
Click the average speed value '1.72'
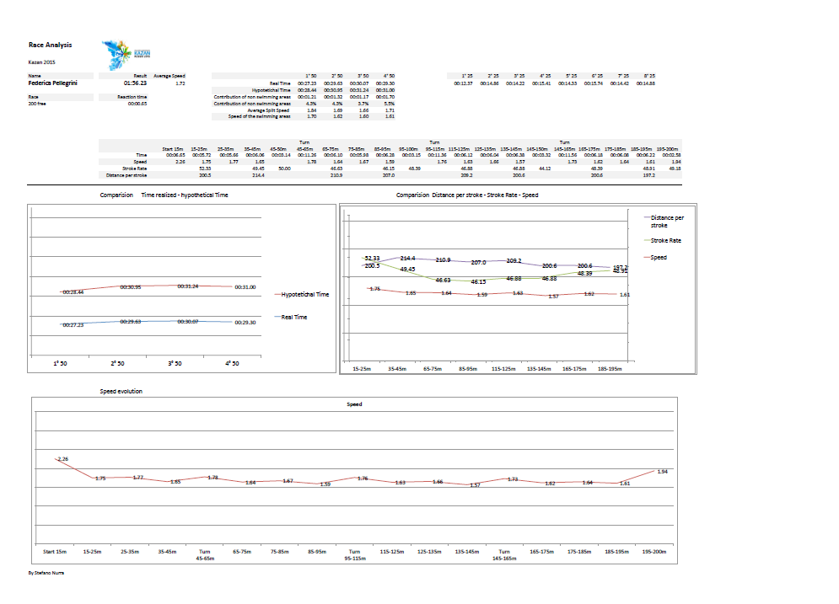click(180, 83)
